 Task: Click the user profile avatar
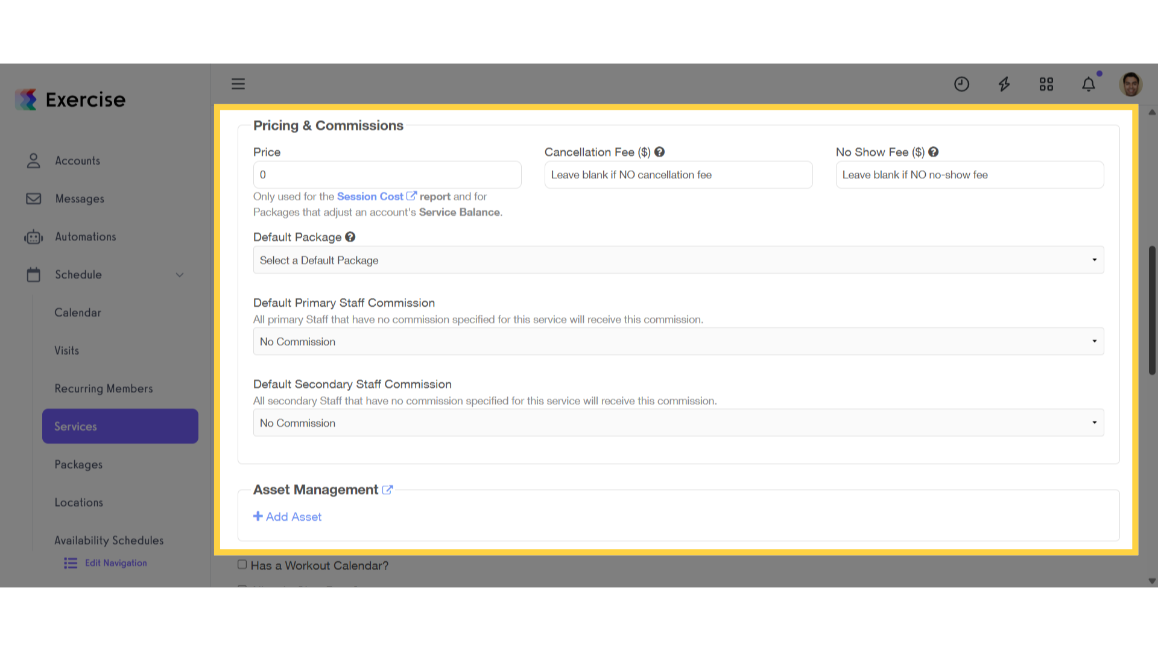(1131, 84)
